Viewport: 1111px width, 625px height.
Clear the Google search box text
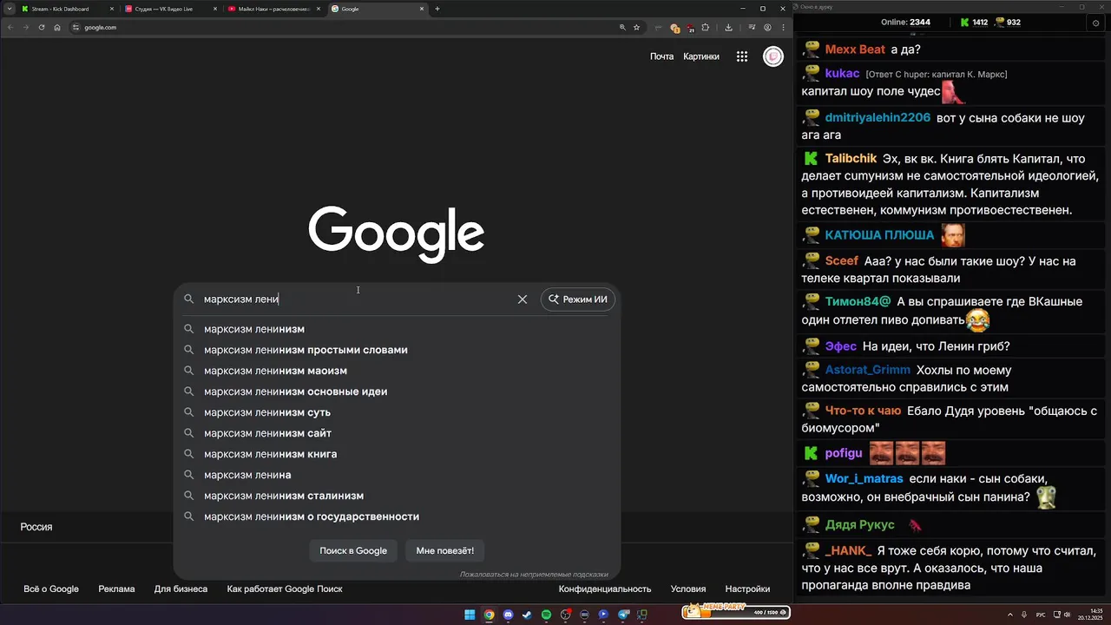523,299
